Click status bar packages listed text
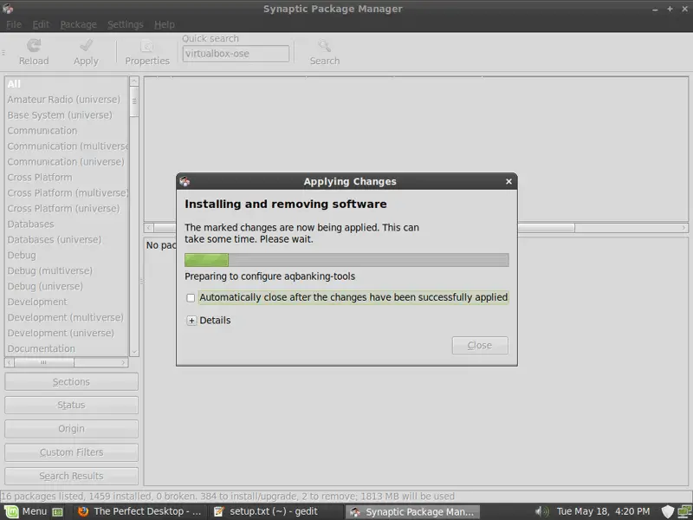This screenshot has width=693, height=520. pyautogui.click(x=228, y=496)
